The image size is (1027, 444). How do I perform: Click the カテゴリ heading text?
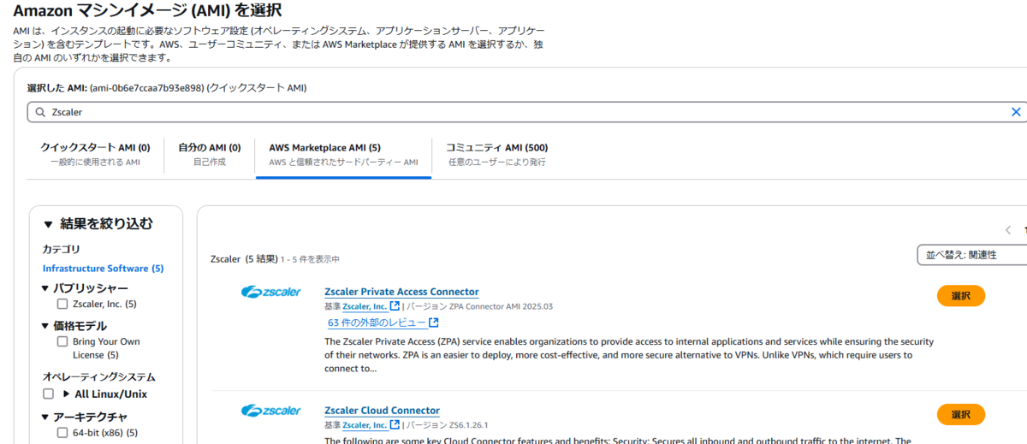click(62, 250)
